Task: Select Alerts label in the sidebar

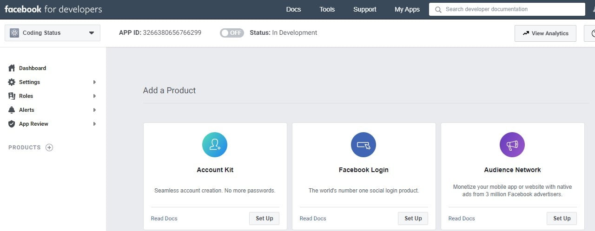Action: point(26,110)
